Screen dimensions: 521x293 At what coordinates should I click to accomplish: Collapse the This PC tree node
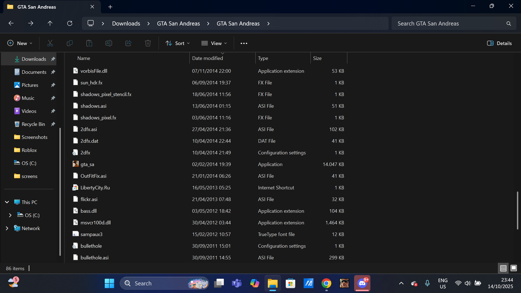[x=7, y=202]
